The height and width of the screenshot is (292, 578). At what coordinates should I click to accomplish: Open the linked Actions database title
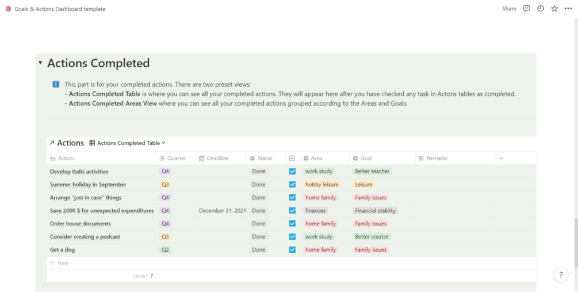pos(70,143)
